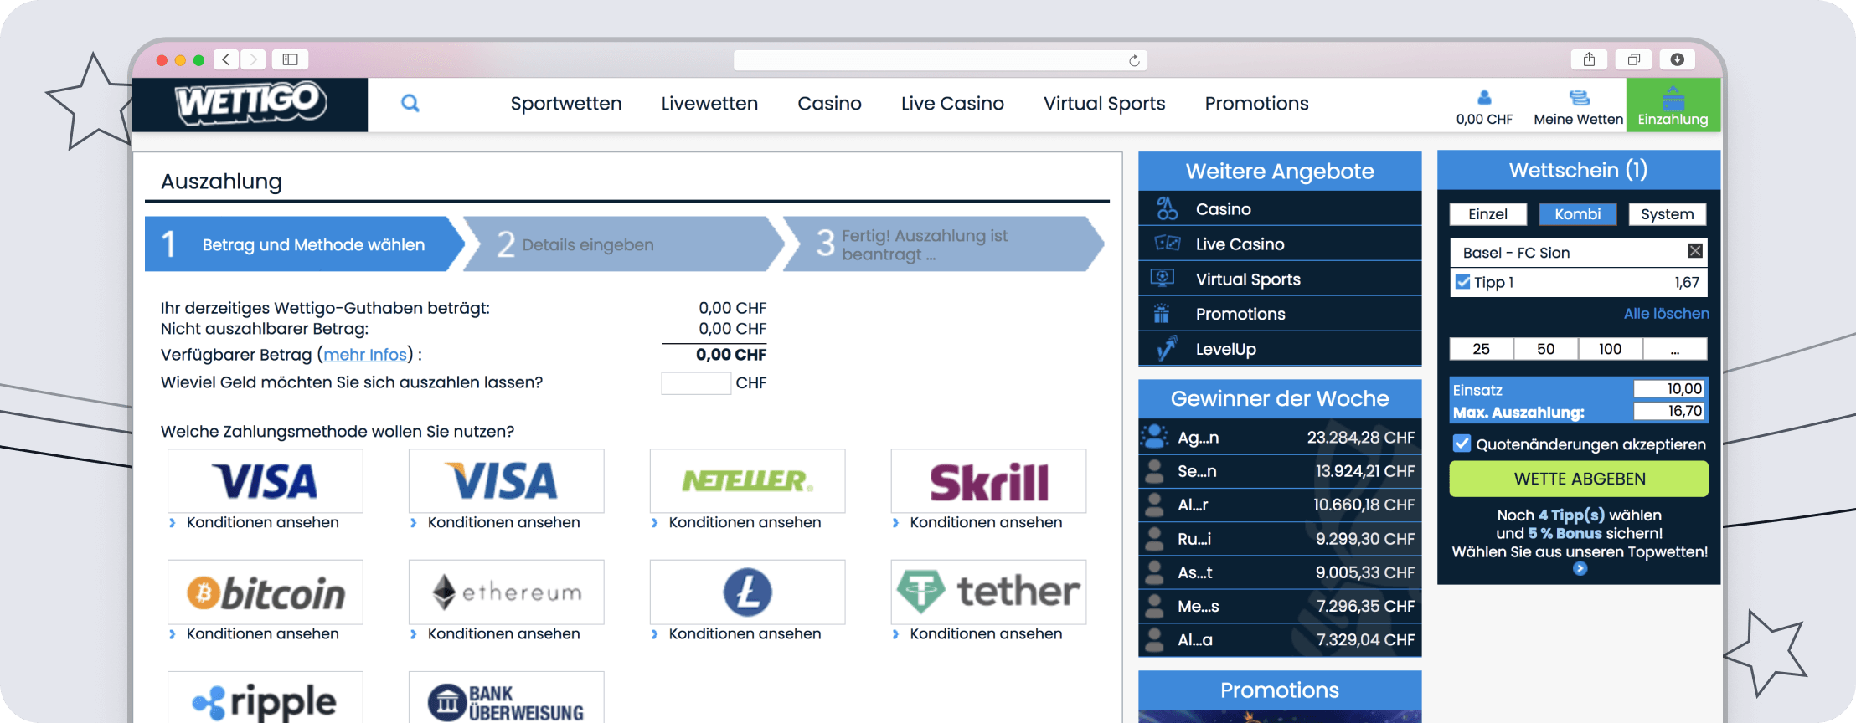Open Promotions in Weitere Angebote
1856x723 pixels.
tap(1280, 314)
